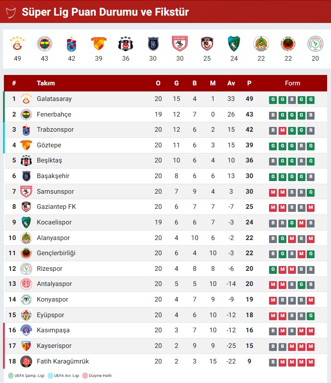Image resolution: width=331 pixels, height=383 pixels.
Task: Select the Kasımpaşa club badge
Action: pyautogui.click(x=26, y=331)
